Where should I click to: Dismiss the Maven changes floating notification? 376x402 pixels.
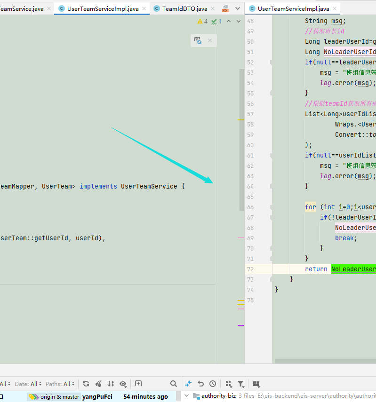[x=210, y=40]
